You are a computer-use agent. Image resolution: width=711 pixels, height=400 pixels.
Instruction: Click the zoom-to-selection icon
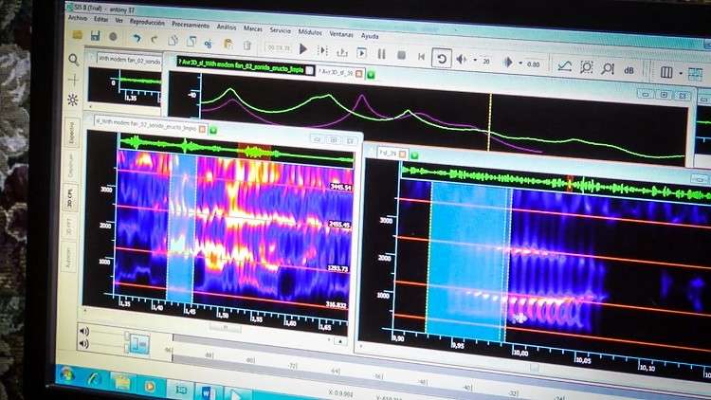[x=586, y=67]
